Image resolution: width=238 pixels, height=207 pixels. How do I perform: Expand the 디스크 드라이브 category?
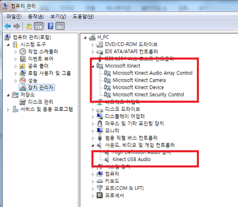pyautogui.click(x=93, y=110)
